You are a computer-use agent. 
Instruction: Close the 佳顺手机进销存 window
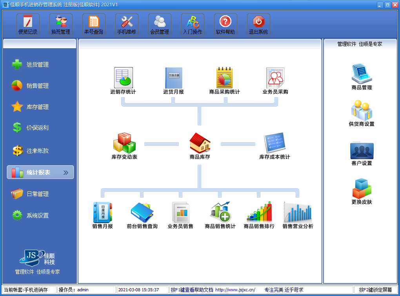pyautogui.click(x=395, y=5)
